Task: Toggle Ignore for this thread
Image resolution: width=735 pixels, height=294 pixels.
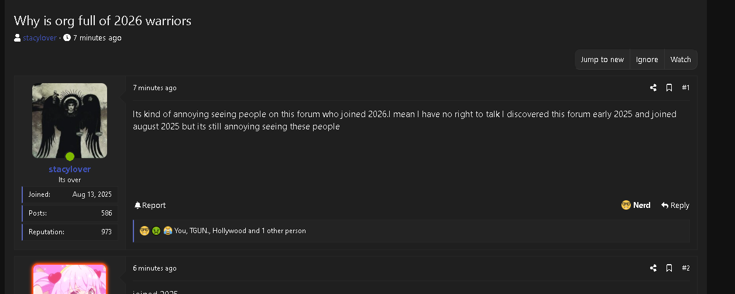Action: (647, 60)
